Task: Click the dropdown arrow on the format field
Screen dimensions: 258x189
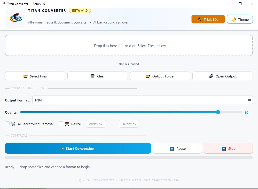Action: [249, 100]
